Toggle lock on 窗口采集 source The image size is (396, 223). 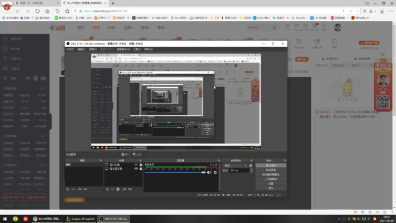(x=141, y=165)
